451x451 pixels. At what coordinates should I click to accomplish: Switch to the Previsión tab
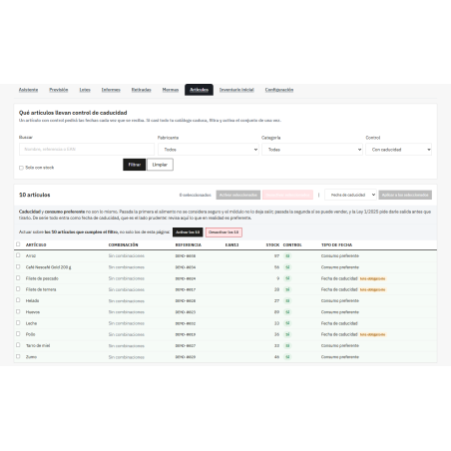click(x=59, y=90)
